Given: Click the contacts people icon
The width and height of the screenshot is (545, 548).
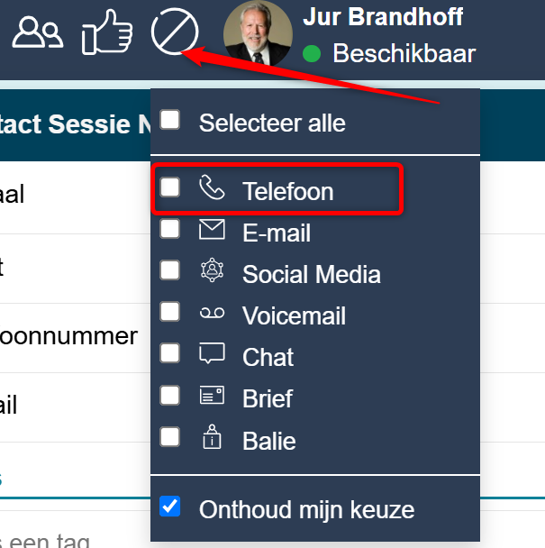Looking at the screenshot, I should 38,32.
